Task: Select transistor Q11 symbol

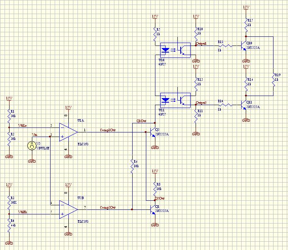Action: [244, 105]
